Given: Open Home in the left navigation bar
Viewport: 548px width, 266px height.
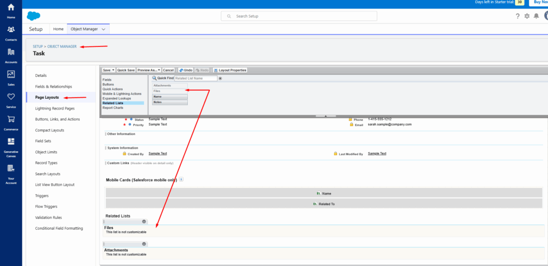Looking at the screenshot, I should pyautogui.click(x=11, y=11).
